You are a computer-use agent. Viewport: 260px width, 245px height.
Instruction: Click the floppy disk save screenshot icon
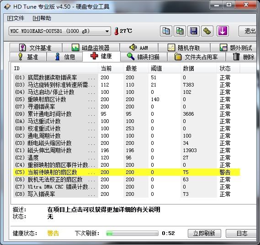point(193,31)
